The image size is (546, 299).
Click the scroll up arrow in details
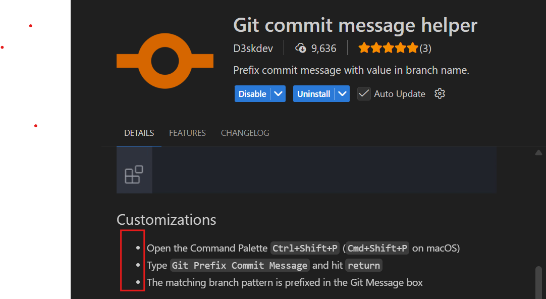tap(538, 153)
